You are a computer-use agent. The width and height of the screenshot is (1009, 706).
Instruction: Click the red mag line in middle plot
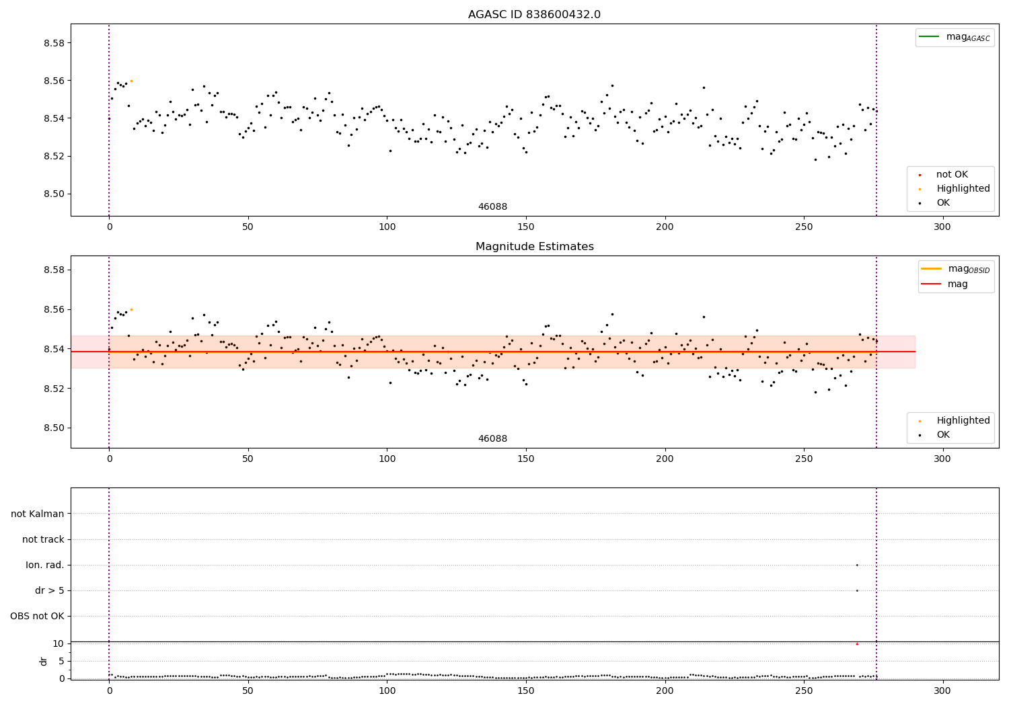click(493, 352)
